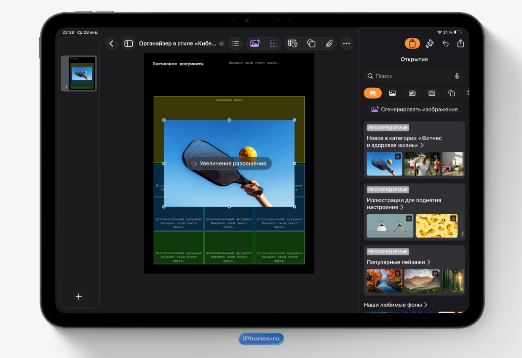
Task: Insert a table or chart
Action: coord(292,43)
